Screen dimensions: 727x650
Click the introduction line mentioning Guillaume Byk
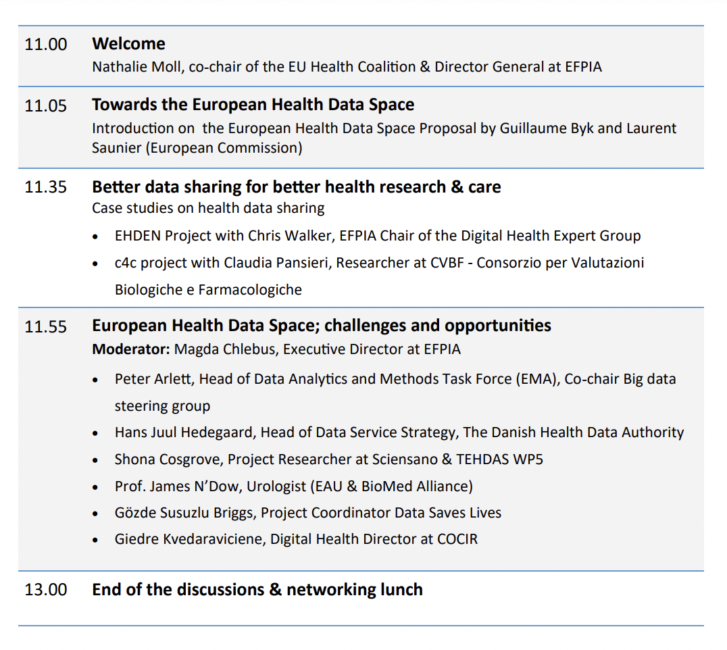point(384,128)
